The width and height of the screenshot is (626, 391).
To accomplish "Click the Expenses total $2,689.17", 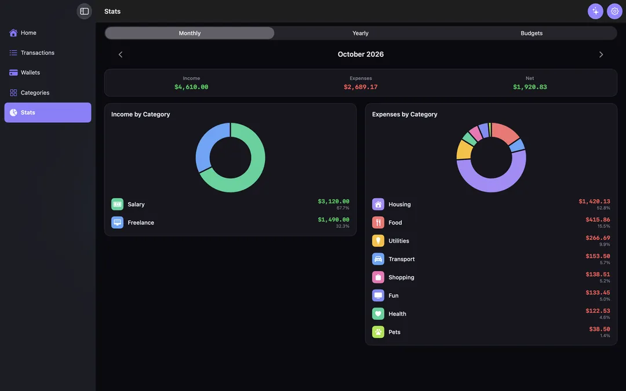I will [361, 87].
